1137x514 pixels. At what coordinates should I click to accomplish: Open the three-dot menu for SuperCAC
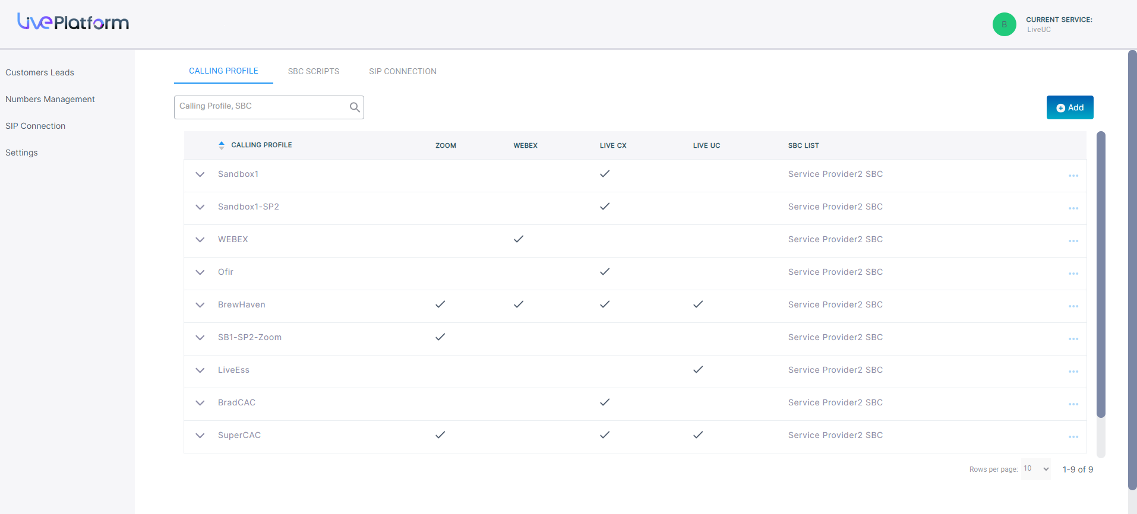point(1073,437)
